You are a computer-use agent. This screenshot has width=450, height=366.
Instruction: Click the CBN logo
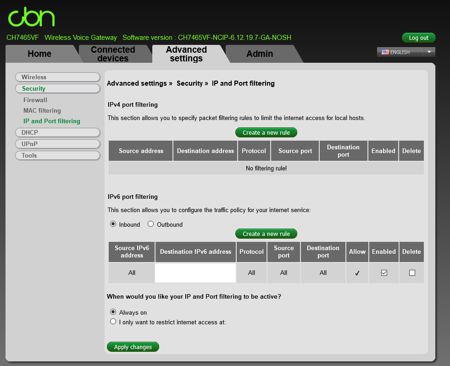pyautogui.click(x=31, y=17)
